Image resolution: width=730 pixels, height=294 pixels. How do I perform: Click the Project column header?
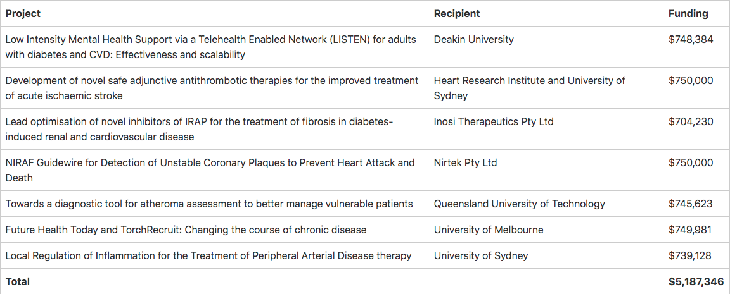[x=23, y=13]
